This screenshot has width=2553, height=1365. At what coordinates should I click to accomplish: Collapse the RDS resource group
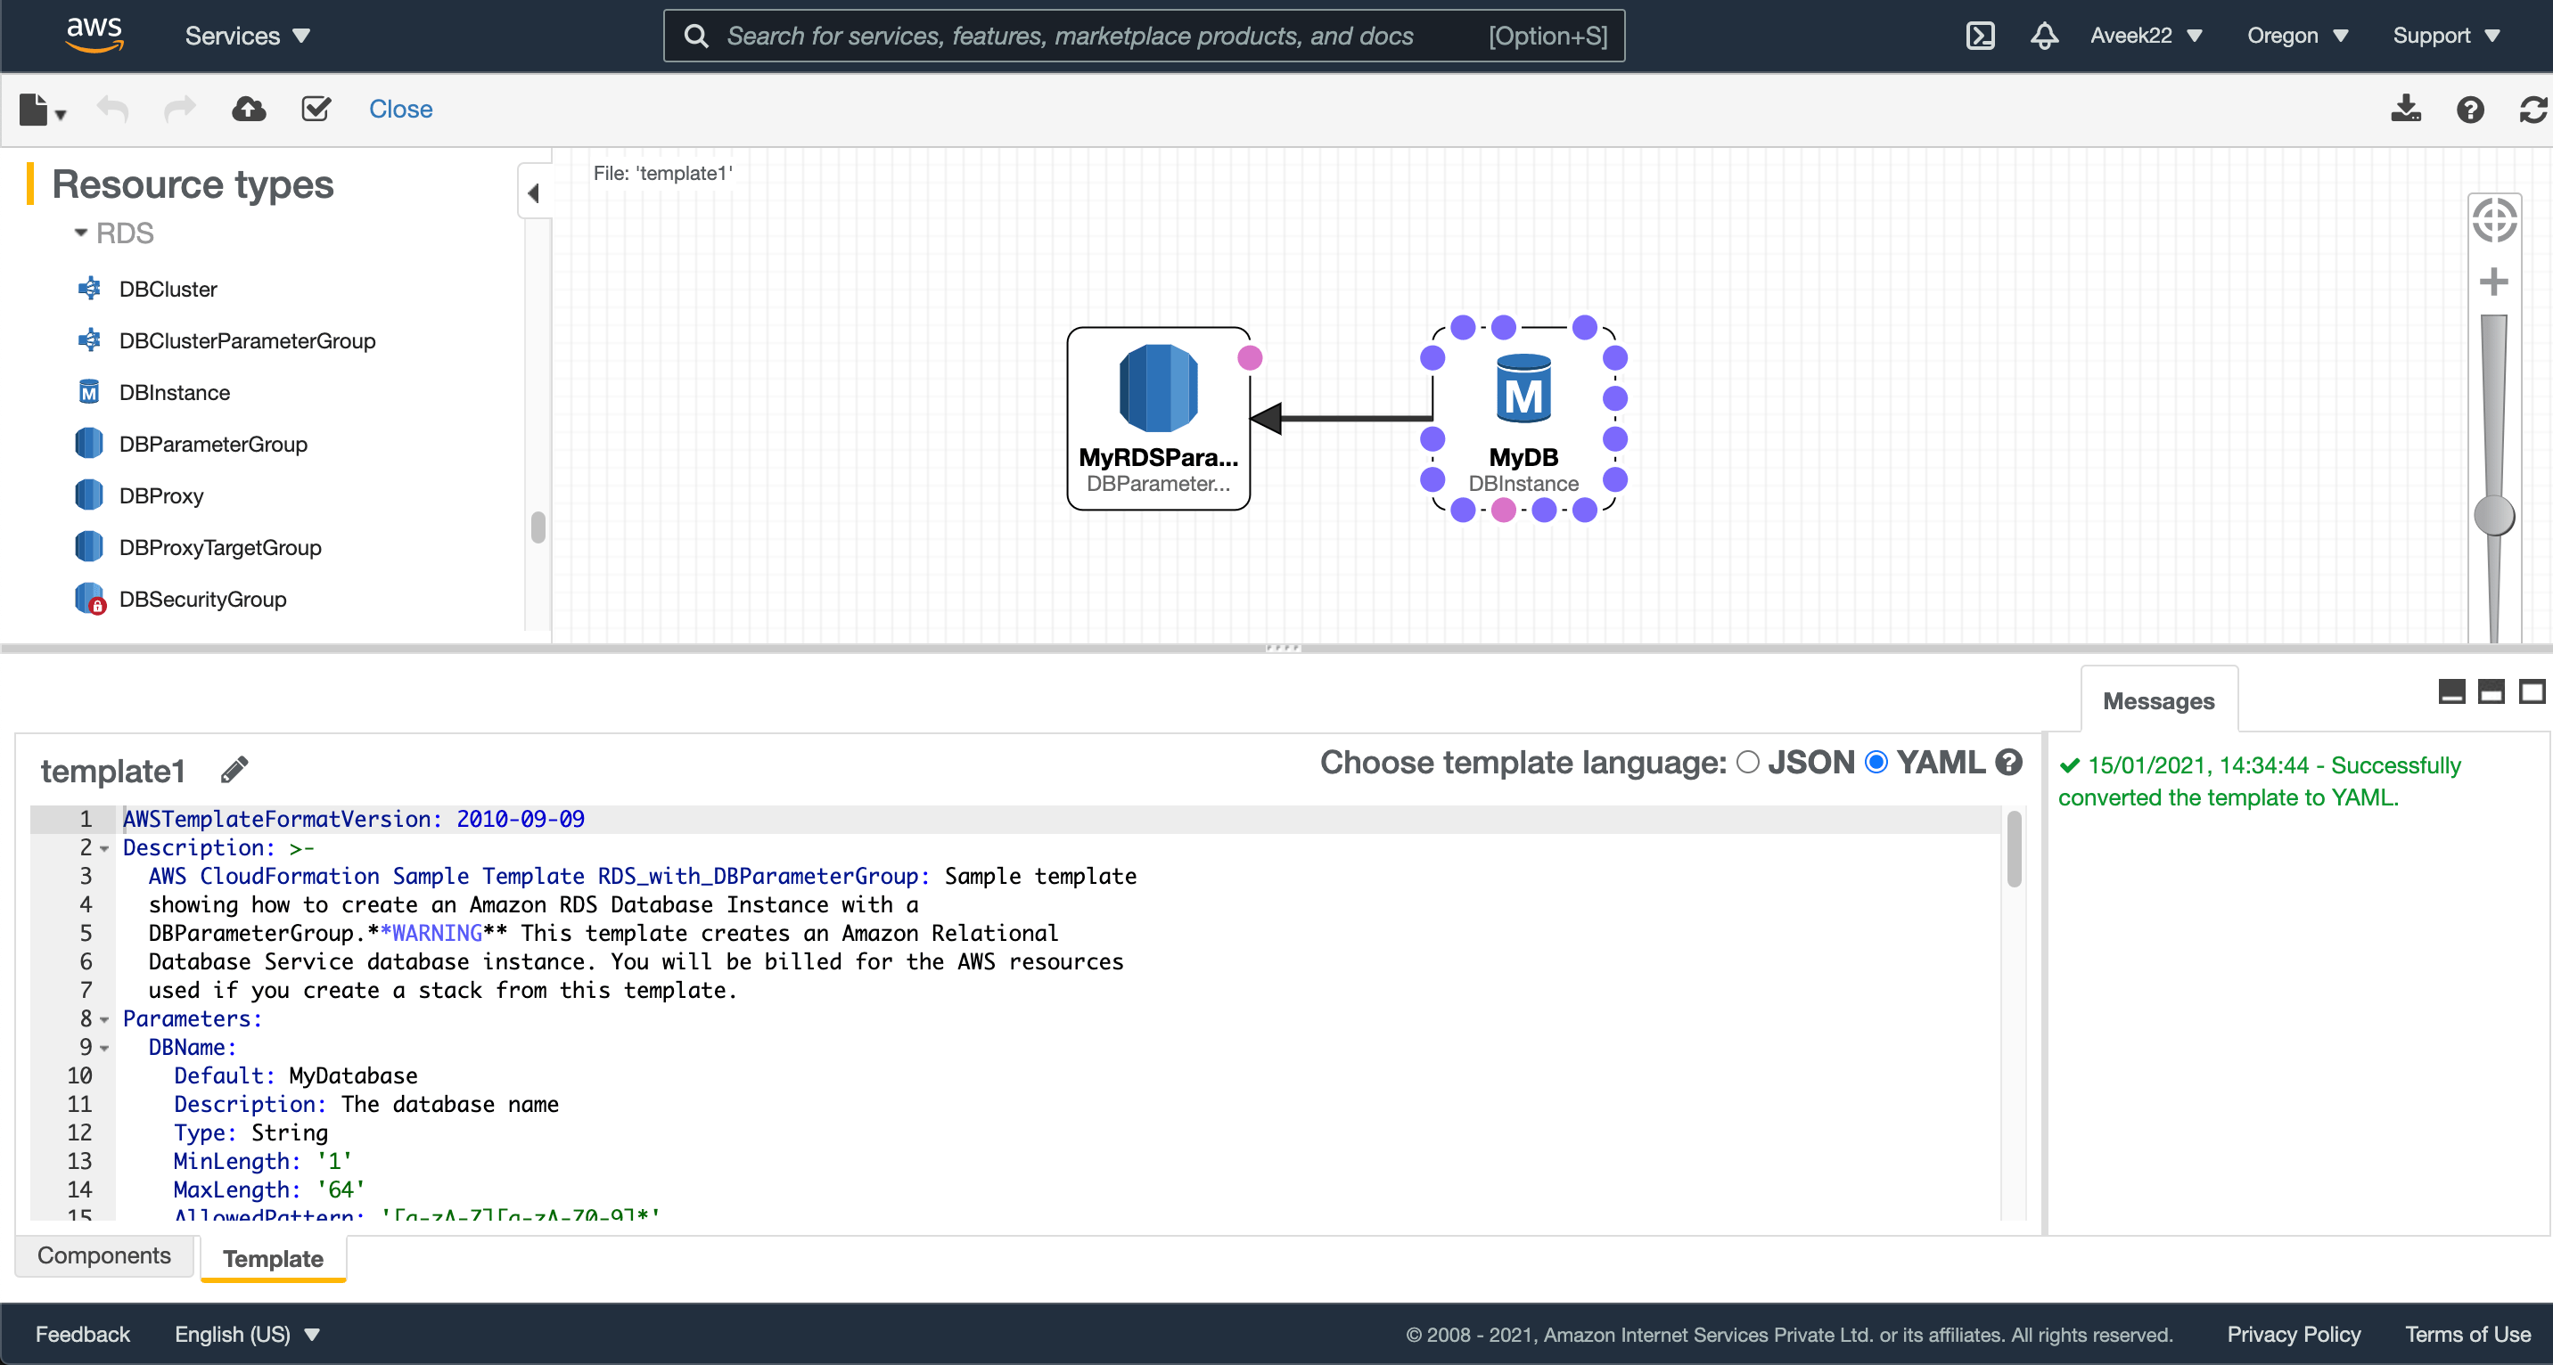click(x=81, y=233)
